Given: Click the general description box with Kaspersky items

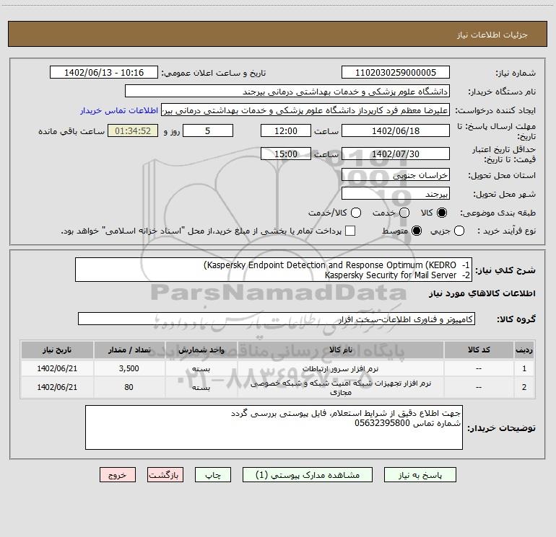Looking at the screenshot, I should coord(274,270).
